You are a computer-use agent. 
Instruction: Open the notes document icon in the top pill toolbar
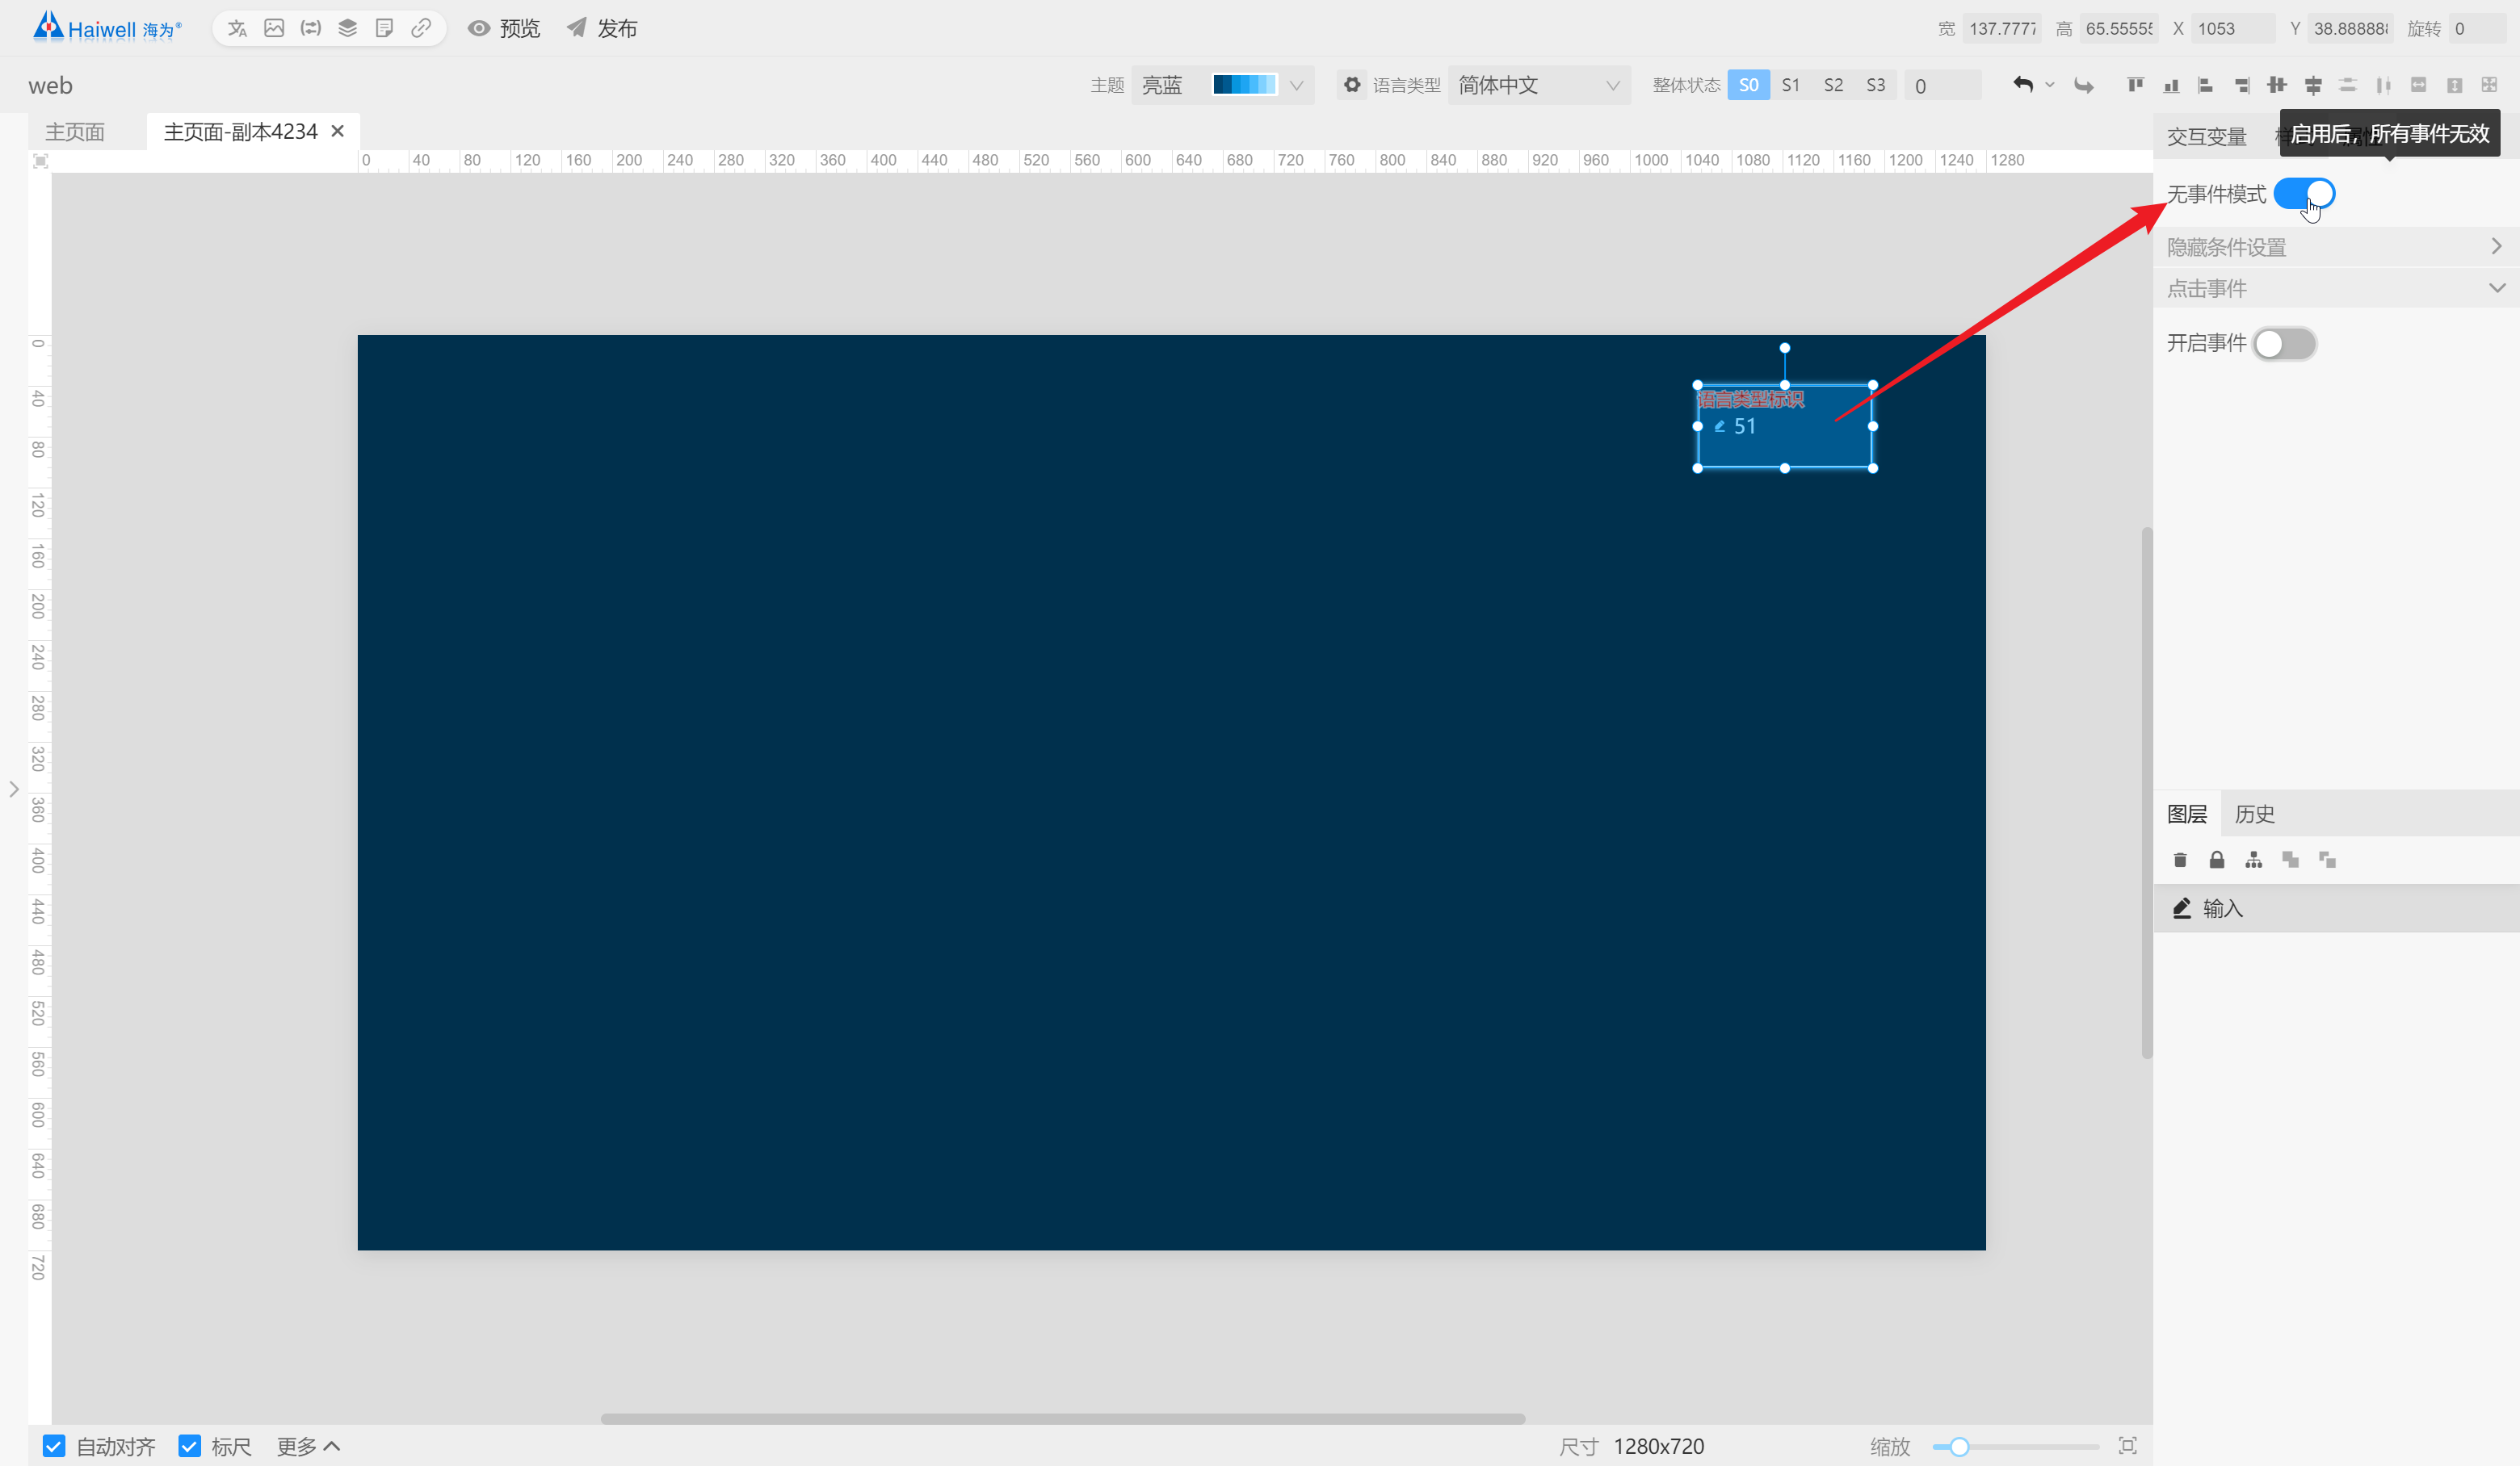pos(384,28)
